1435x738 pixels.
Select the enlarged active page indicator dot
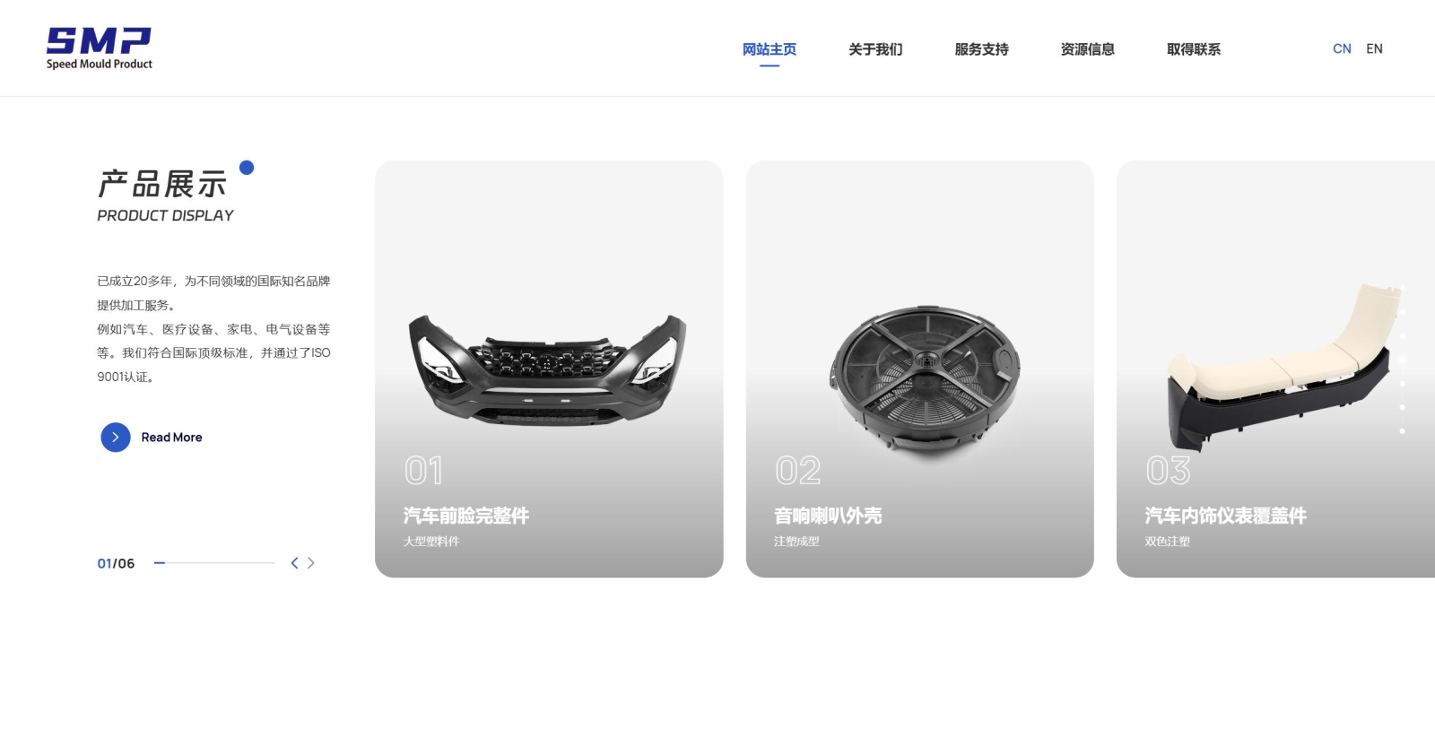[x=1402, y=360]
